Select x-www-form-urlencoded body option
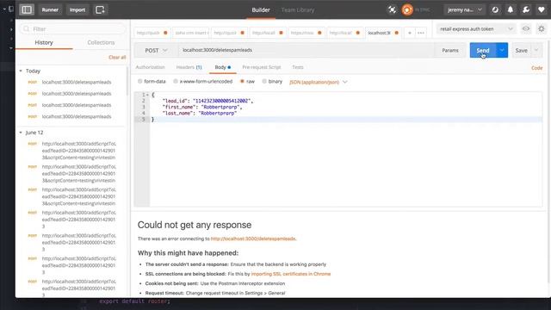The width and height of the screenshot is (551, 310). click(176, 81)
